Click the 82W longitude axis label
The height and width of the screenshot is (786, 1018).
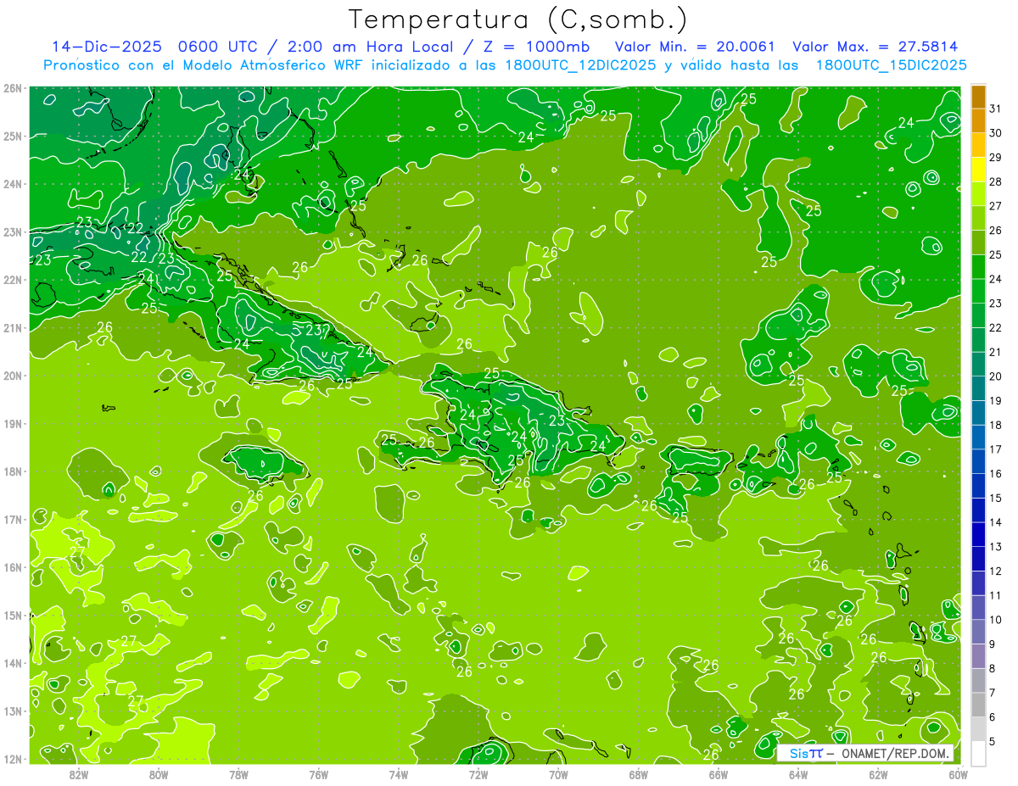tap(78, 774)
